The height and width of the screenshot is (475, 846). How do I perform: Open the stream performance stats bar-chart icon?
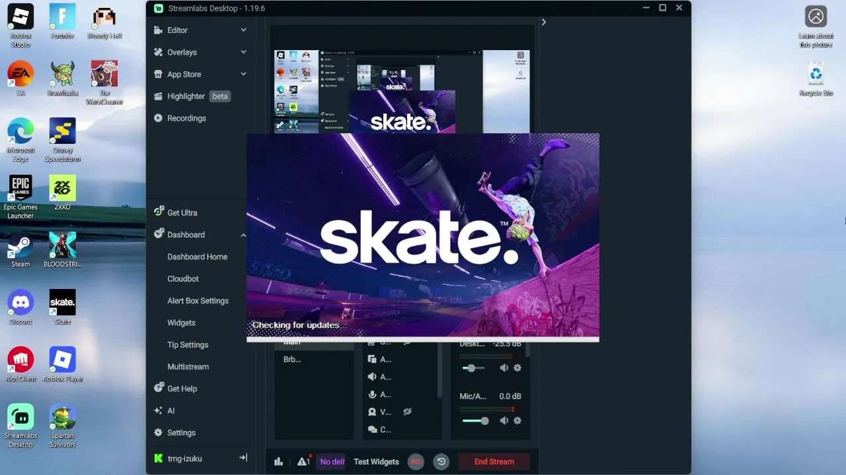tap(278, 462)
